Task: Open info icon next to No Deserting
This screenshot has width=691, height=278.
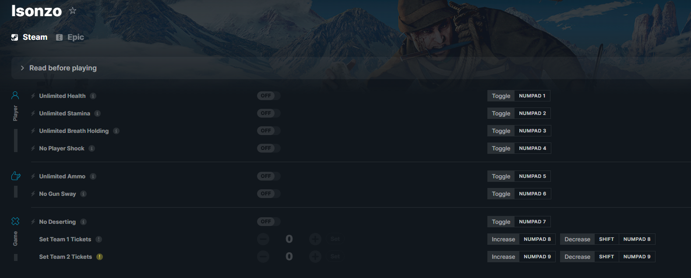Action: click(x=83, y=222)
